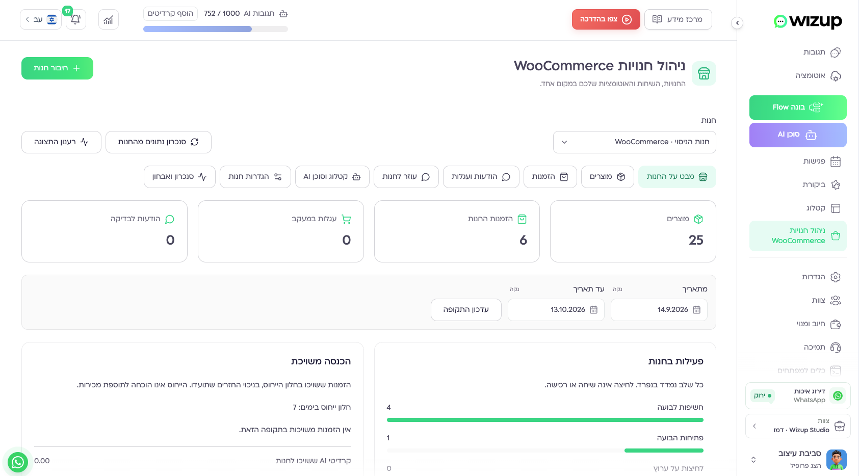Click the floating WhatsApp chat icon
The width and height of the screenshot is (859, 476).
(x=18, y=462)
